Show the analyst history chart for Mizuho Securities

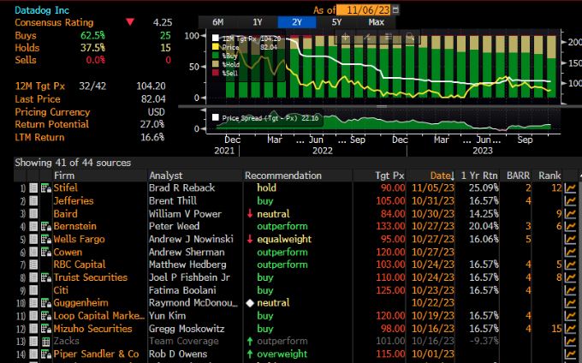[x=570, y=329]
